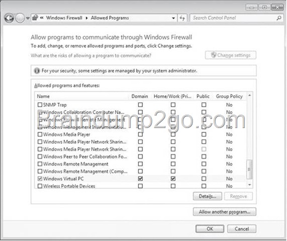Screen dimensions: 287x241
Task: Uncheck Domain for Windows Virtual PC
Action: pyautogui.click(x=140, y=178)
